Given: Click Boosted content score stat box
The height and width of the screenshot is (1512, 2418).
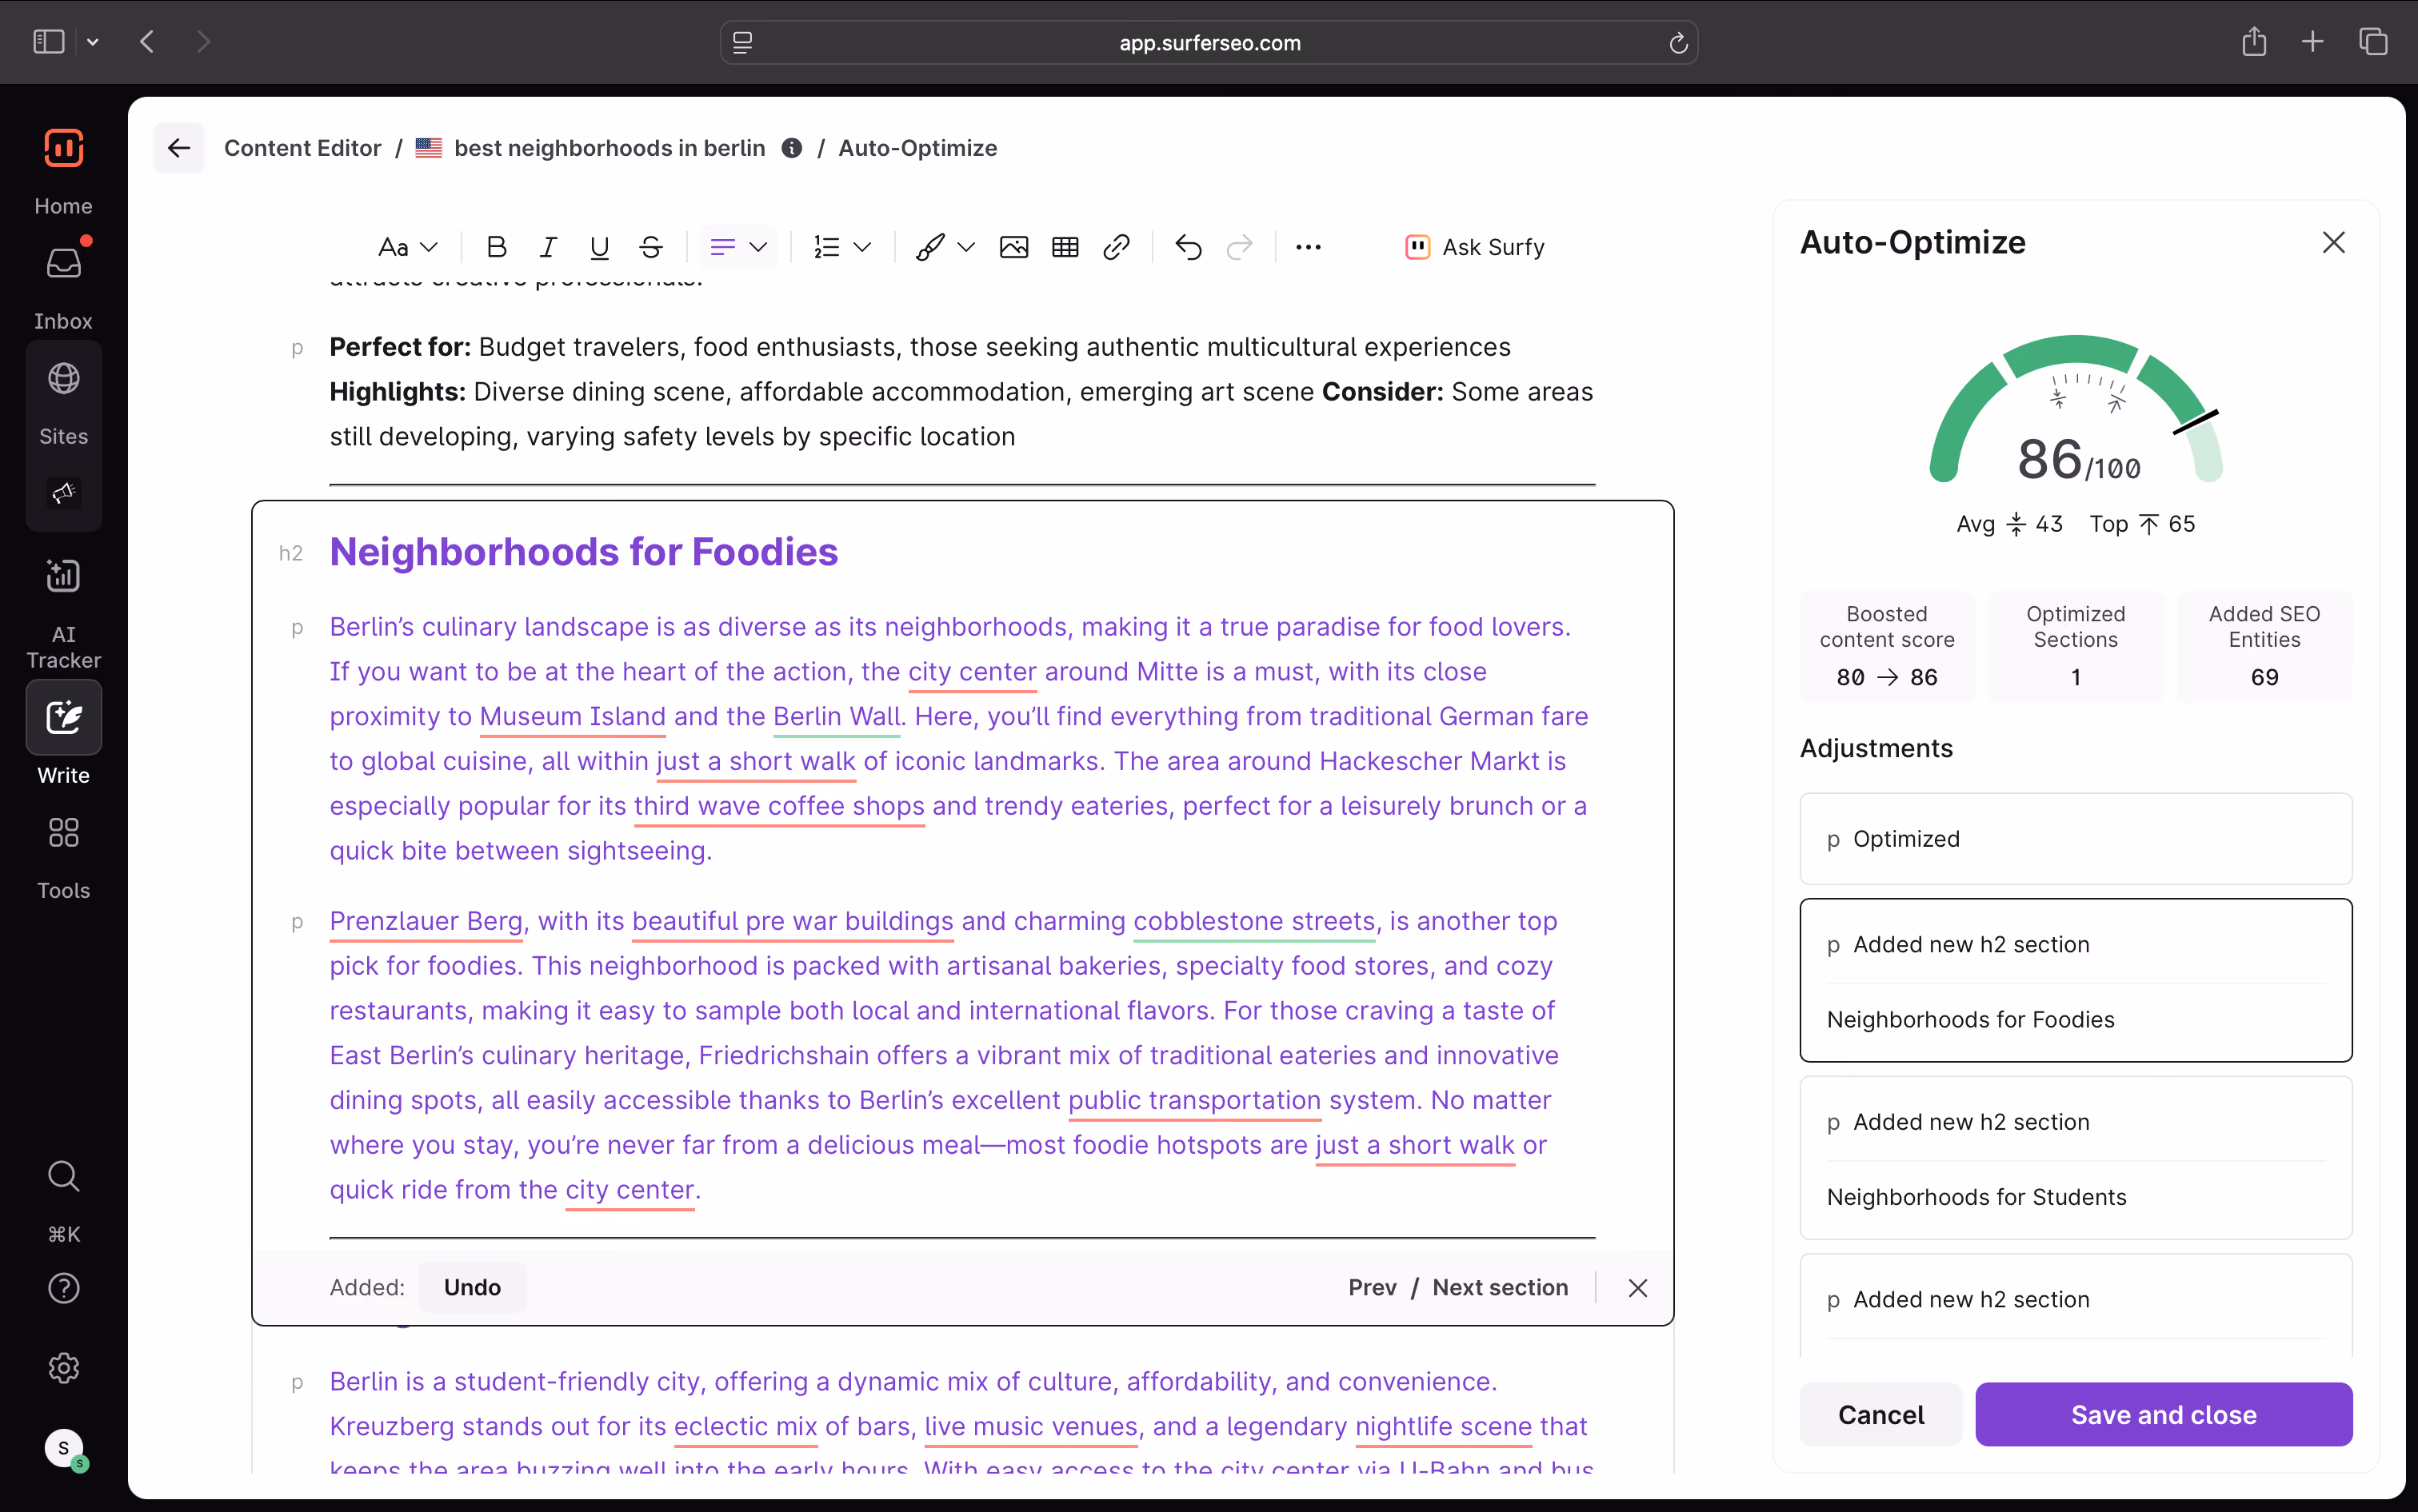Looking at the screenshot, I should 1886,646.
